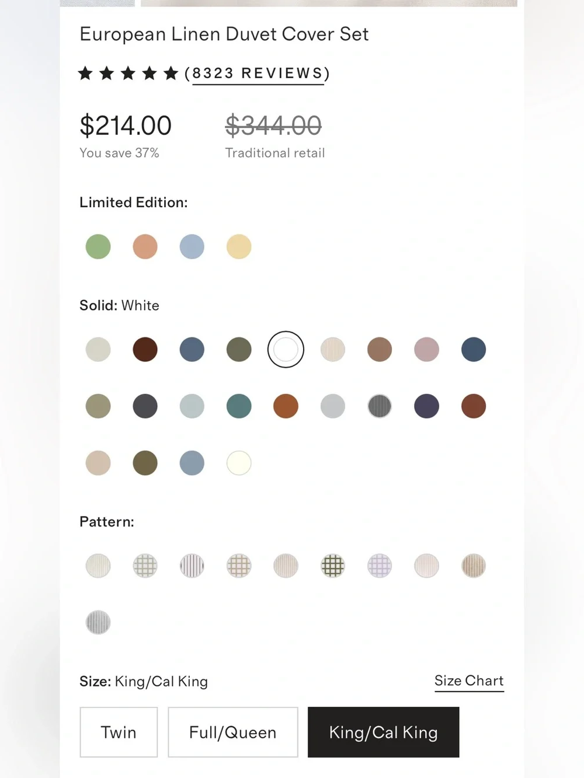Select the pale yellow Limited Edition swatch

(239, 246)
